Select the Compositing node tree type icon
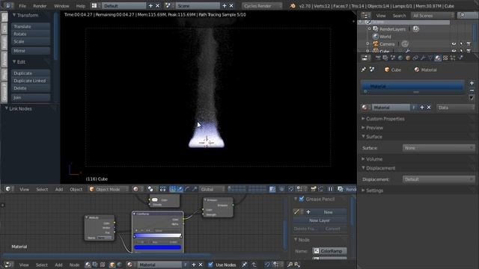479x269 pixels. point(95,265)
